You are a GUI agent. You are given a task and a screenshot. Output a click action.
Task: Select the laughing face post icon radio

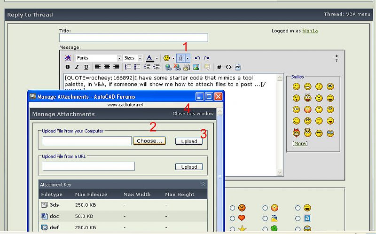(298, 208)
